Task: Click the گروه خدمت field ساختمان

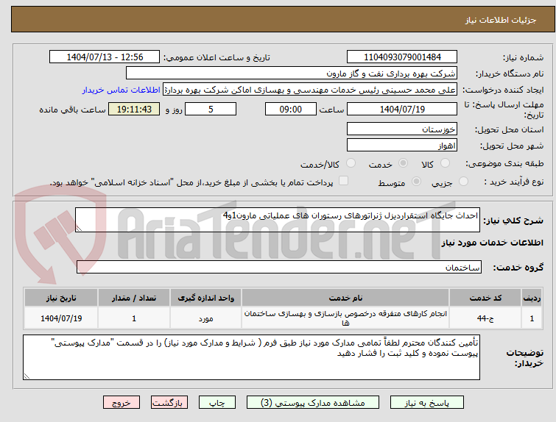Action: pos(278,268)
